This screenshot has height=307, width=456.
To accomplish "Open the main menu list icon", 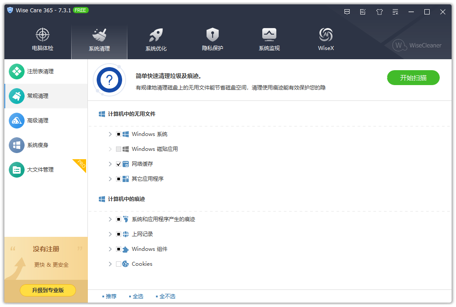I will pyautogui.click(x=395, y=12).
